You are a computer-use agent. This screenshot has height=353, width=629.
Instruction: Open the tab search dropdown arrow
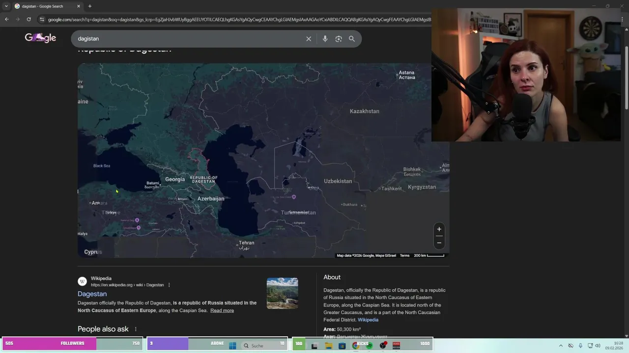point(6,6)
